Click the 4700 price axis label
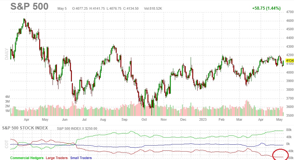Viewport: 294px width, 160px height. click(290, 12)
